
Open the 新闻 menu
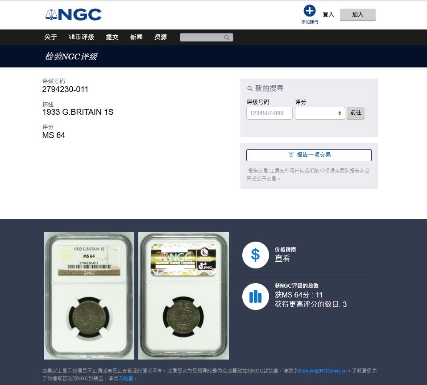coord(136,37)
